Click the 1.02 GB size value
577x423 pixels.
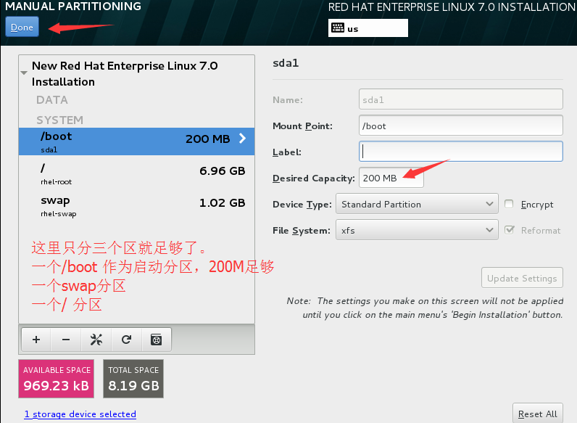tap(223, 203)
